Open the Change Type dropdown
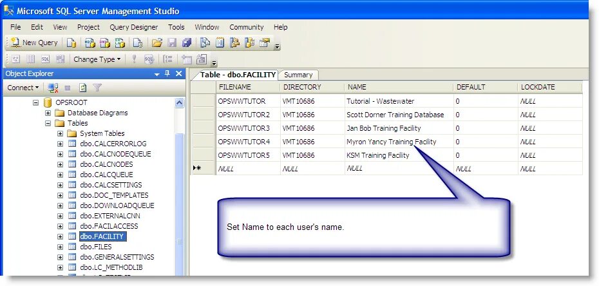This screenshot has width=599, height=286. [x=97, y=59]
